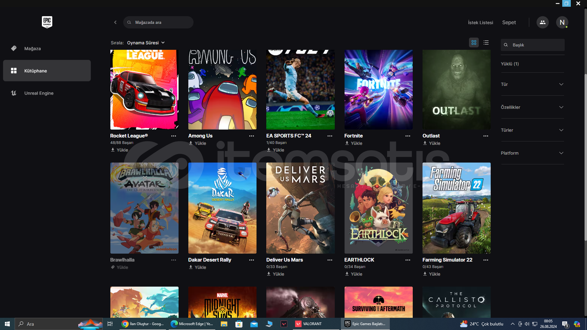Open Outlast three-dot options menu
This screenshot has height=330, width=587.
click(x=485, y=136)
